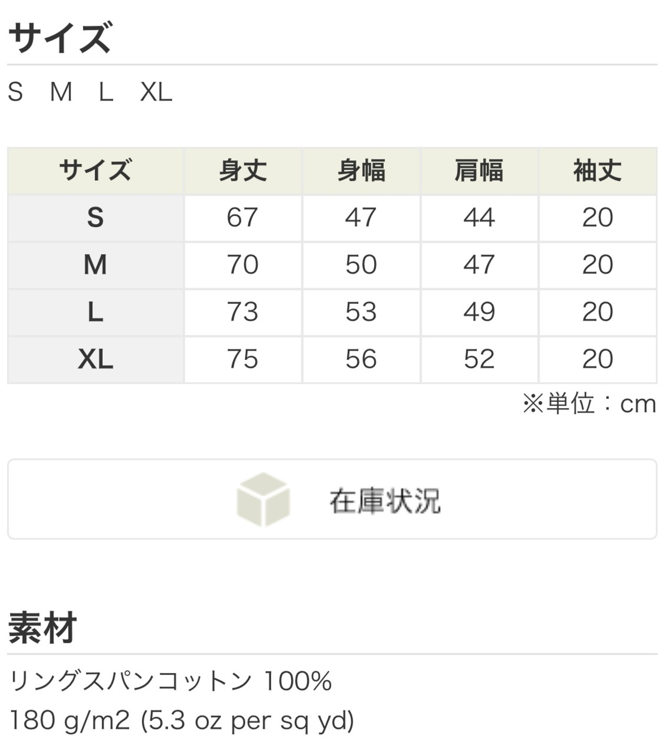The width and height of the screenshot is (670, 741).
Task: Select the 身幅 value 50 for size M
Action: 361,265
